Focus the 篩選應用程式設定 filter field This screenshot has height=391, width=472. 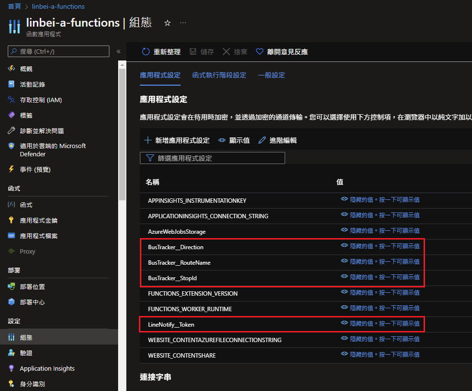tap(213, 158)
